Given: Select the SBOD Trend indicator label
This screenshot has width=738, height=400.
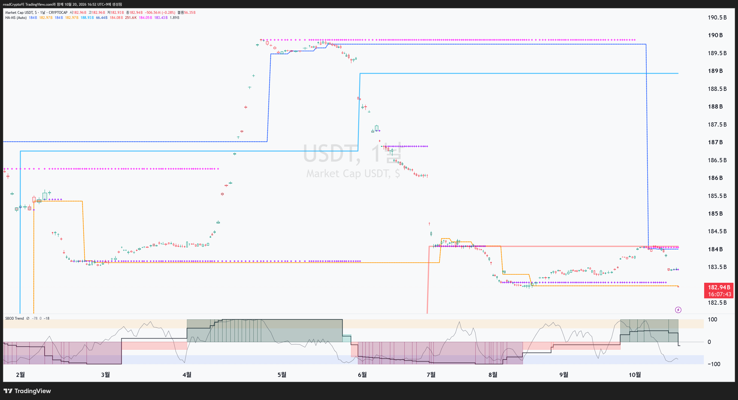Looking at the screenshot, I should pyautogui.click(x=14, y=318).
